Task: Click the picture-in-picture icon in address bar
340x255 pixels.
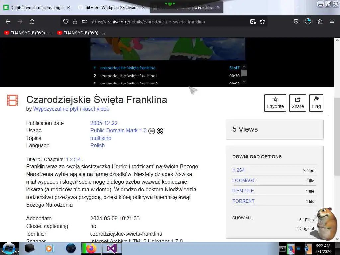Action: 253,21
